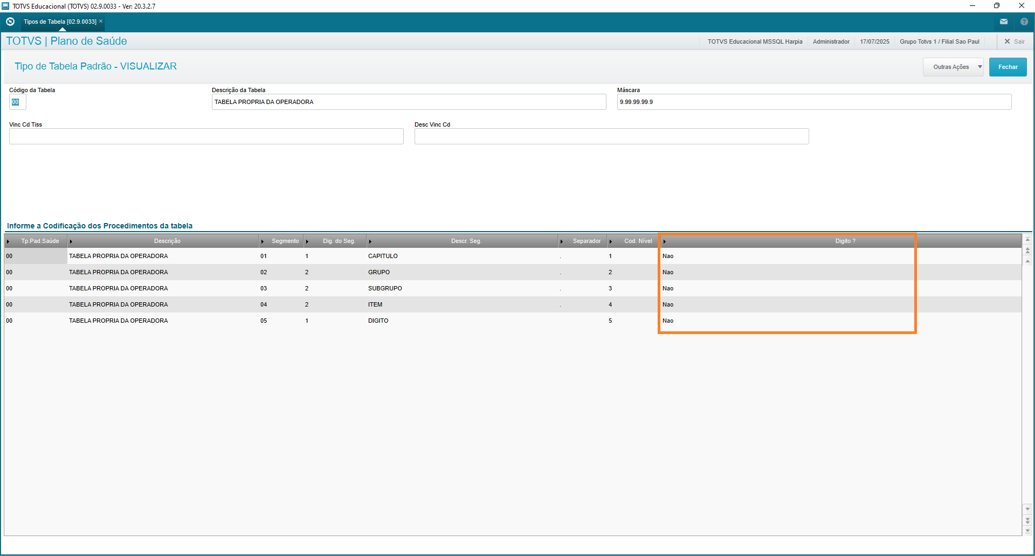The image size is (1035, 556).
Task: Click the grid page-down double arrow
Action: (1027, 520)
